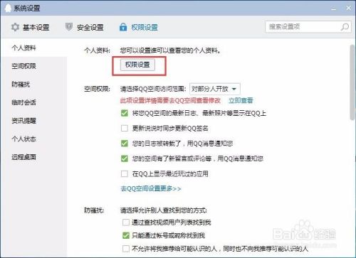356x258 pixels.
Task: Click the 防骚扰: section label
Action: tap(94, 210)
